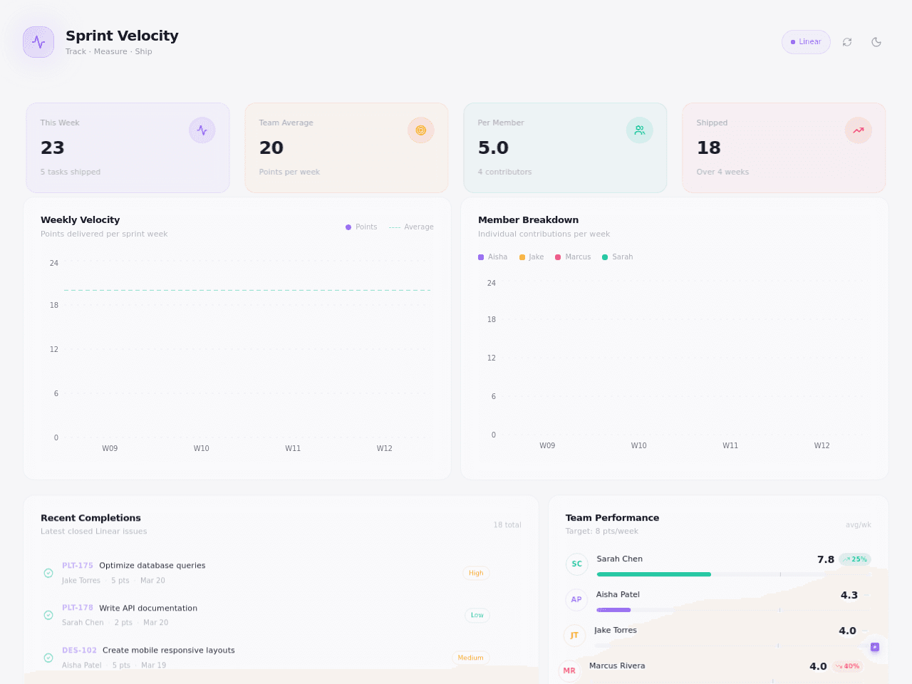Viewport: 912px width, 684px height.
Task: Select 'Create mobile responsive layouts' title
Action: [x=169, y=651]
